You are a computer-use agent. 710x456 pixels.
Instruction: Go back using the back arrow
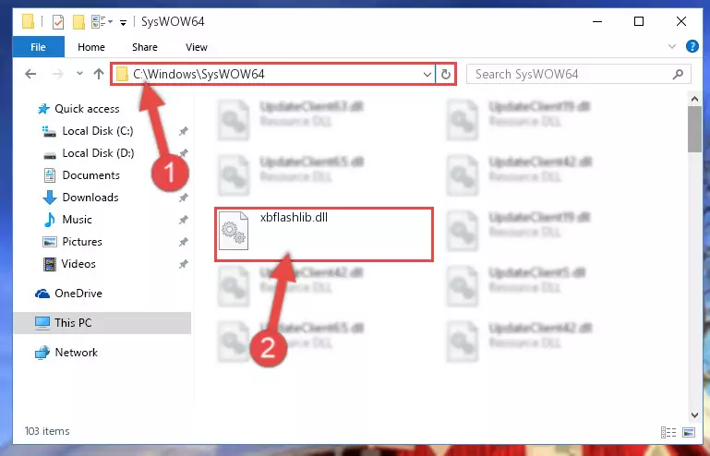(x=30, y=74)
